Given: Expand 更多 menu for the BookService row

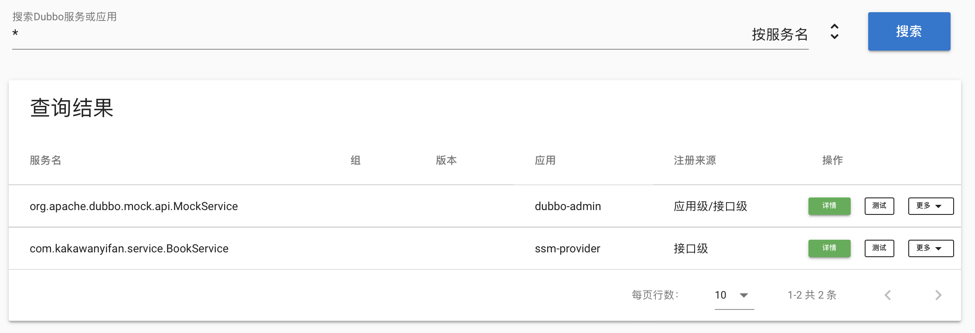Looking at the screenshot, I should point(931,248).
